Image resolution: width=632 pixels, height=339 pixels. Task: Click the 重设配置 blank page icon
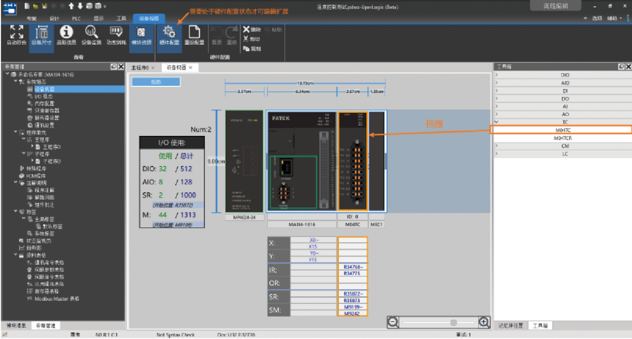coord(194,32)
